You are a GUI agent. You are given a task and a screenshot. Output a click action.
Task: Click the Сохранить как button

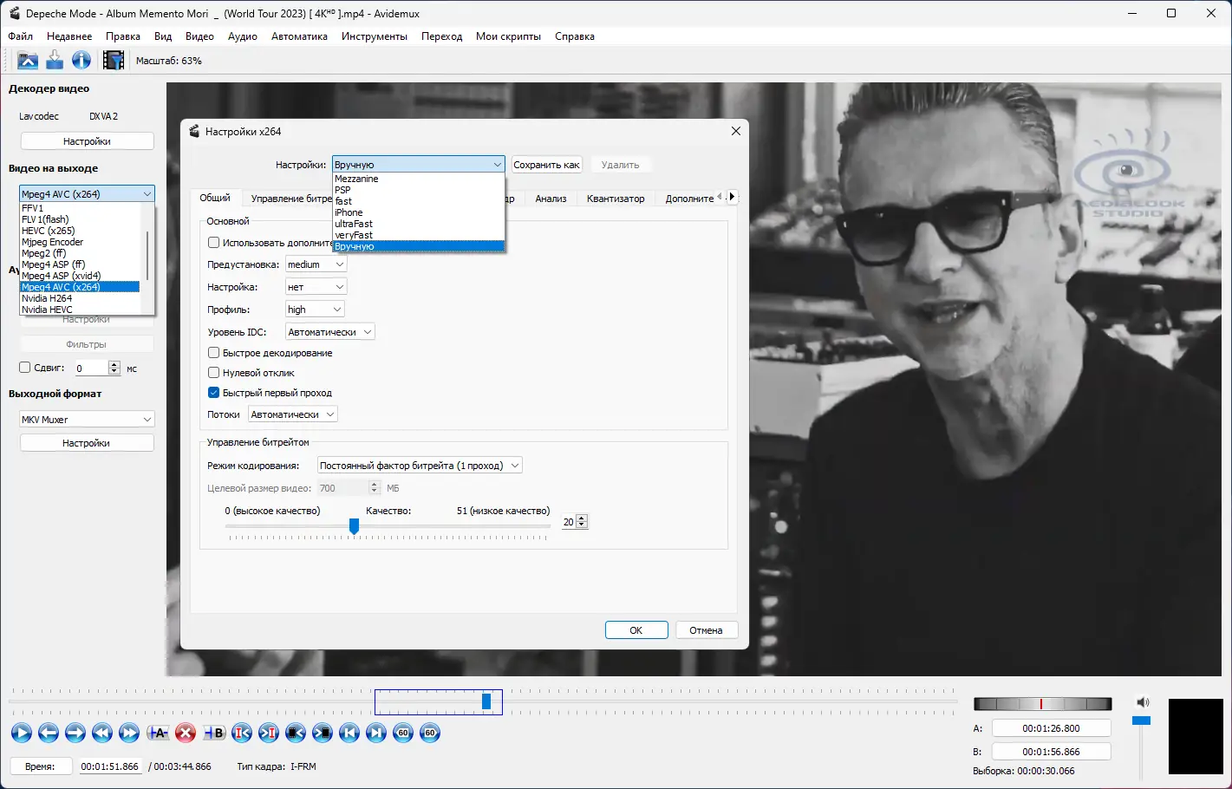[x=546, y=165]
